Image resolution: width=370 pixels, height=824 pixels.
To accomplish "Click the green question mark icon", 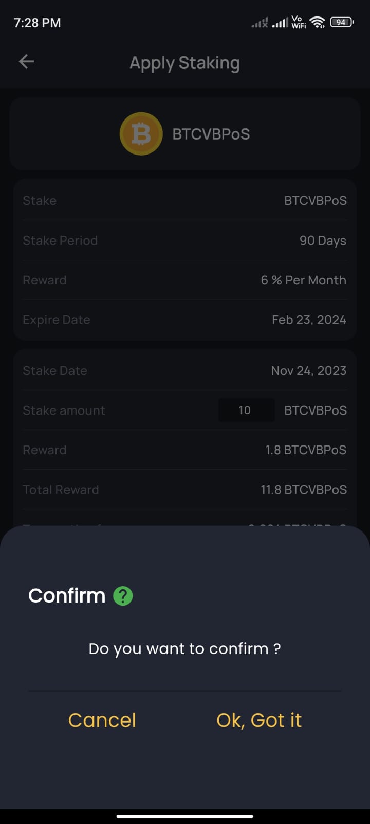I will click(x=123, y=596).
